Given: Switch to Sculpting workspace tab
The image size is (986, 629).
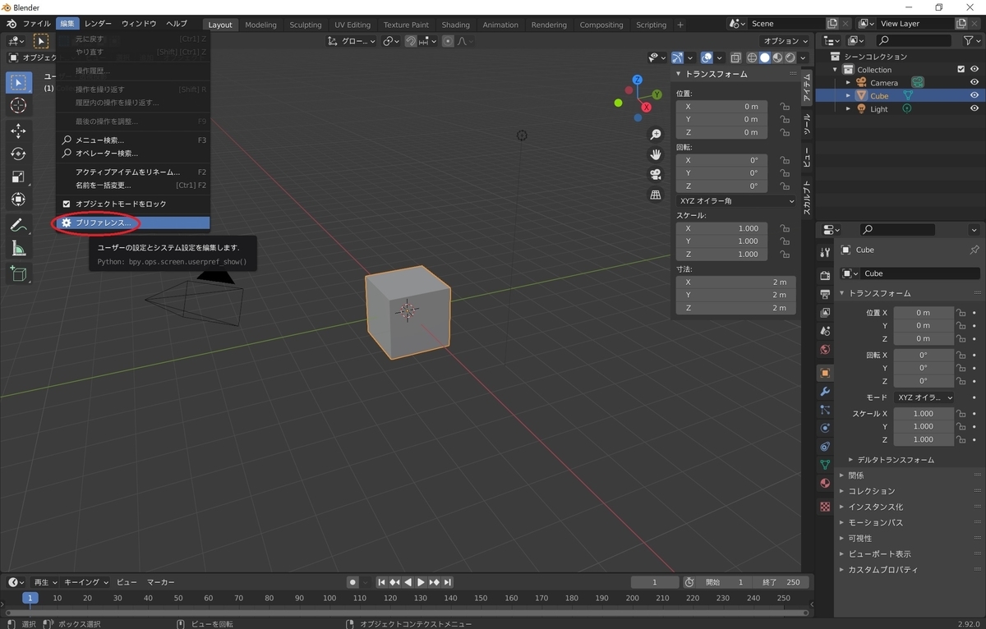Looking at the screenshot, I should coord(305,25).
